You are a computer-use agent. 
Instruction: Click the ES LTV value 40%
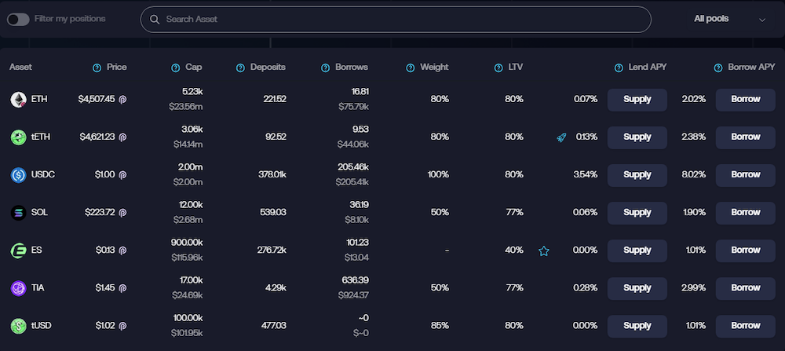coord(513,250)
